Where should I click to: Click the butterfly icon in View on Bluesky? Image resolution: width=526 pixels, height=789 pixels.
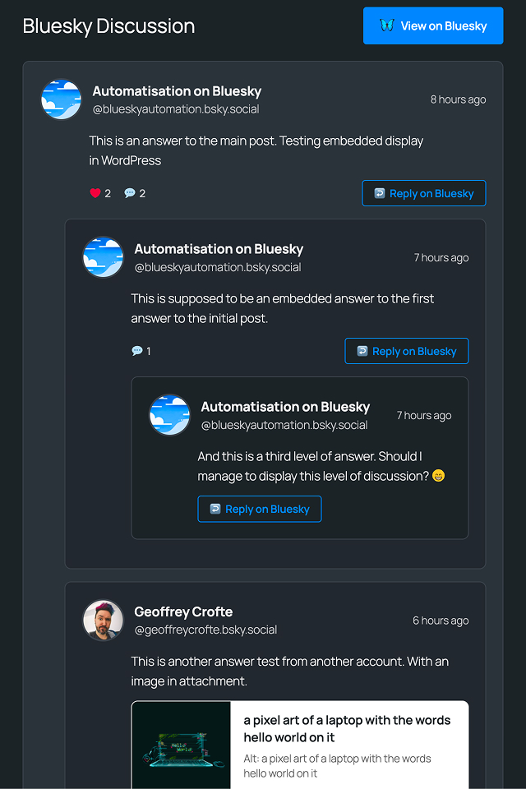(x=387, y=25)
